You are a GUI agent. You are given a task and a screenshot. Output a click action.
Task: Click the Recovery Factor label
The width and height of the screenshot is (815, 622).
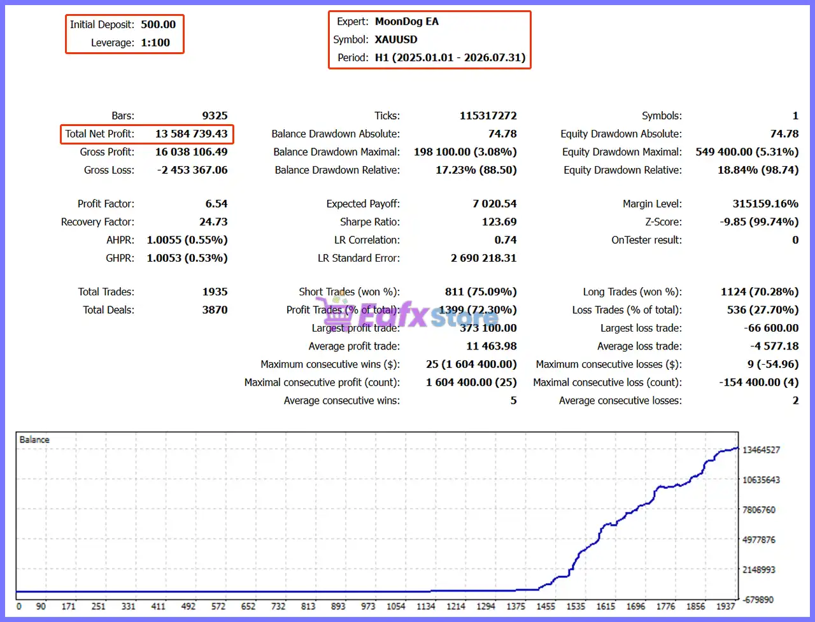(97, 222)
